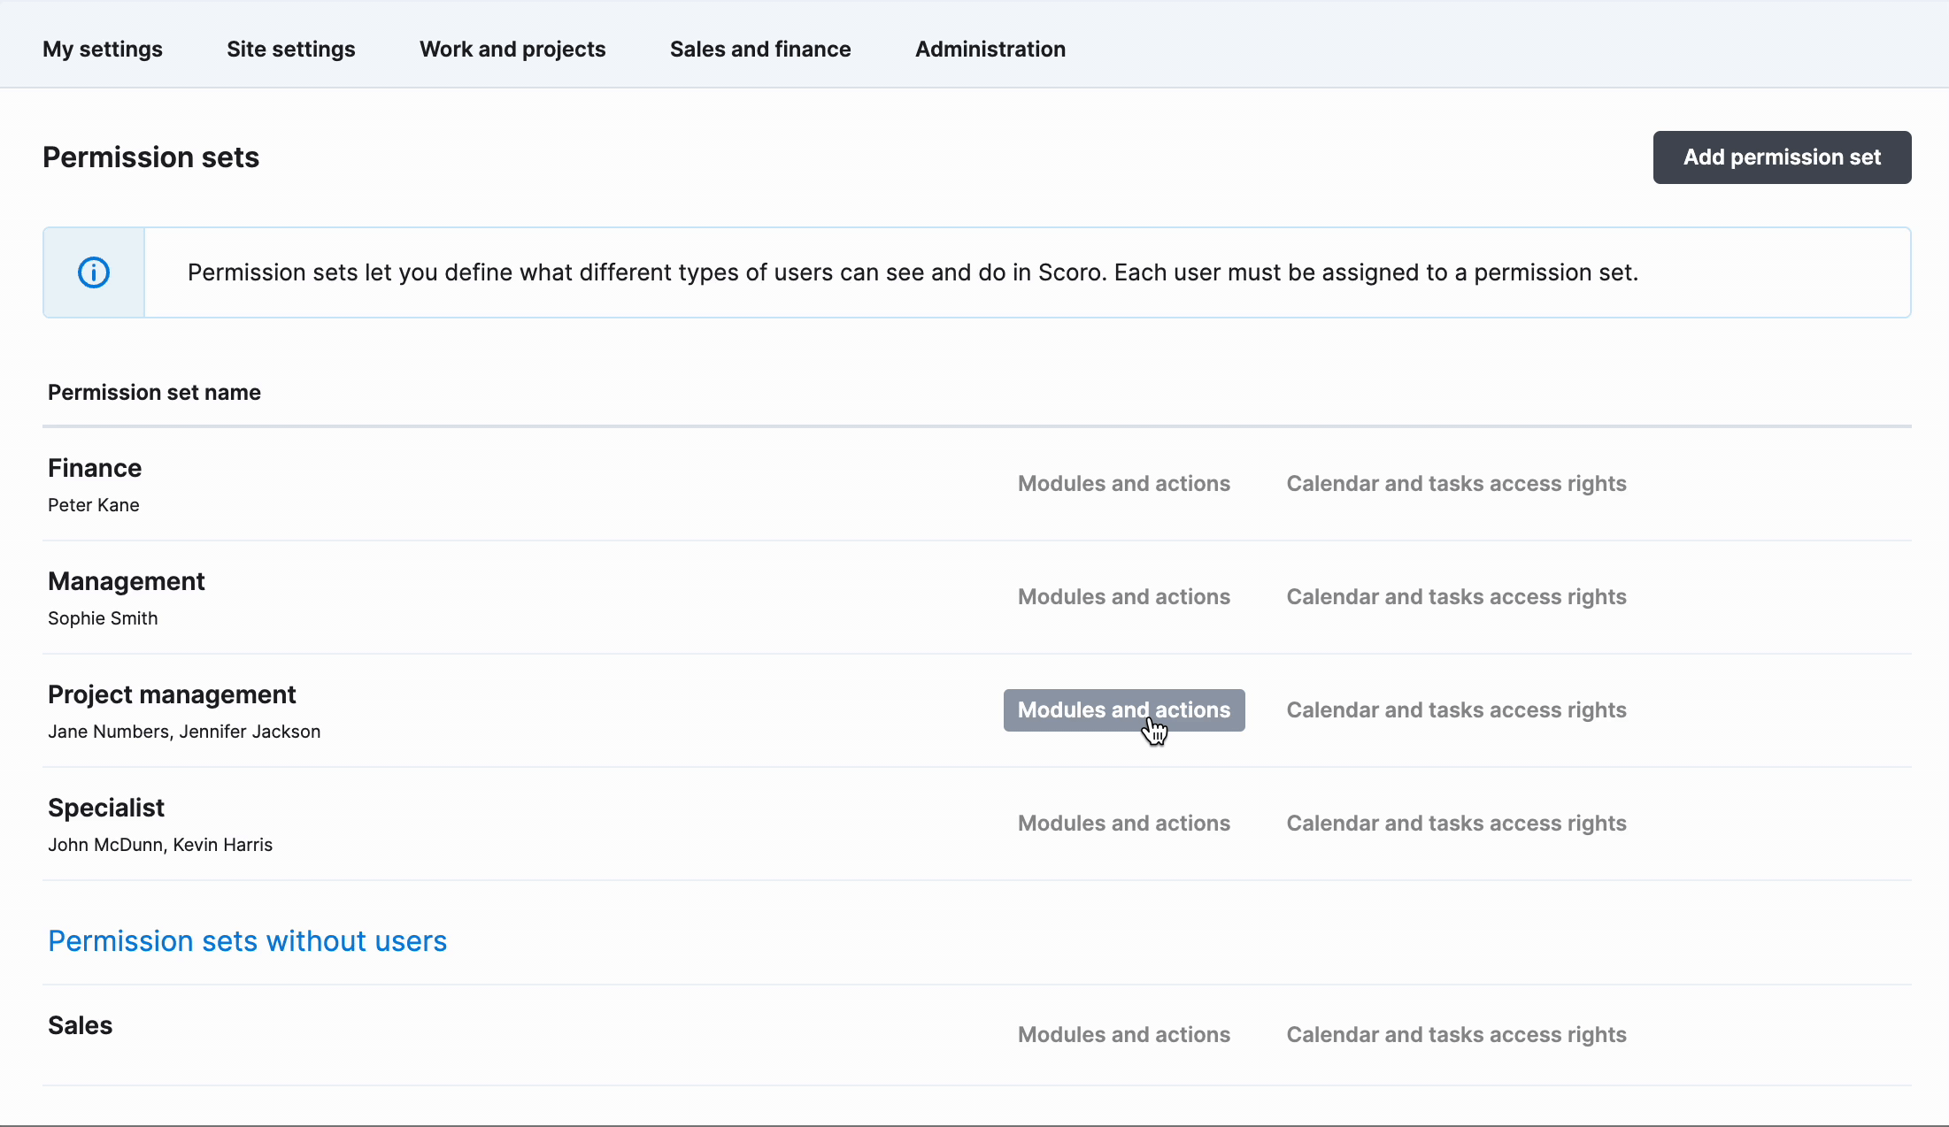Select the Management permission set name
Screen dimensions: 1949x1127
point(127,581)
